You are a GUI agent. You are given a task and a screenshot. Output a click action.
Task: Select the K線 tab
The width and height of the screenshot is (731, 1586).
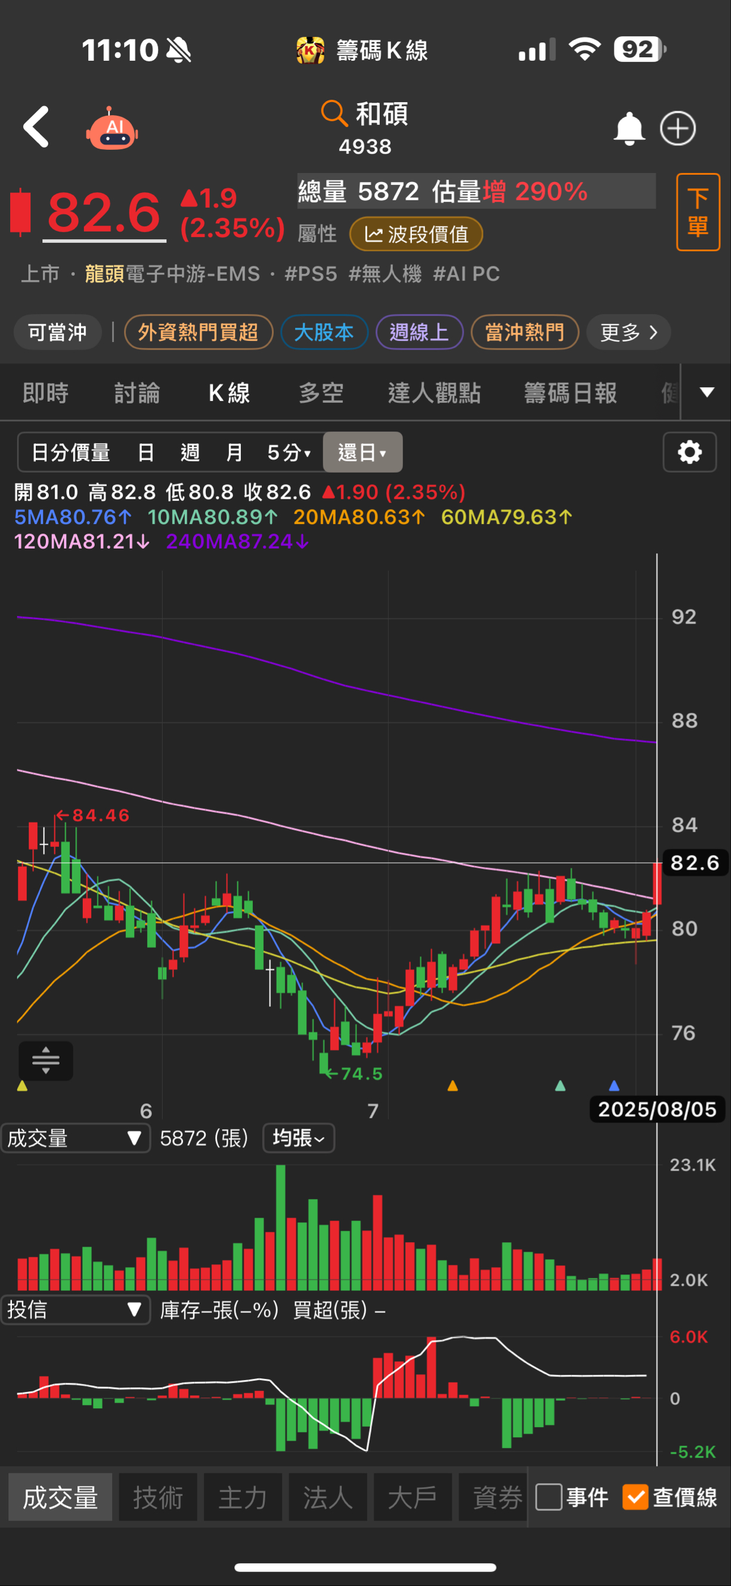[229, 393]
